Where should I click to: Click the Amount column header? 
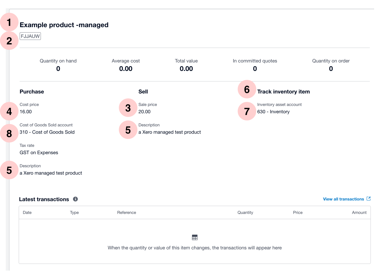[359, 212]
